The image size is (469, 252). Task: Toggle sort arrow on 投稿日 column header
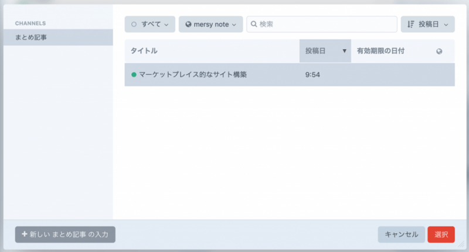(x=344, y=51)
